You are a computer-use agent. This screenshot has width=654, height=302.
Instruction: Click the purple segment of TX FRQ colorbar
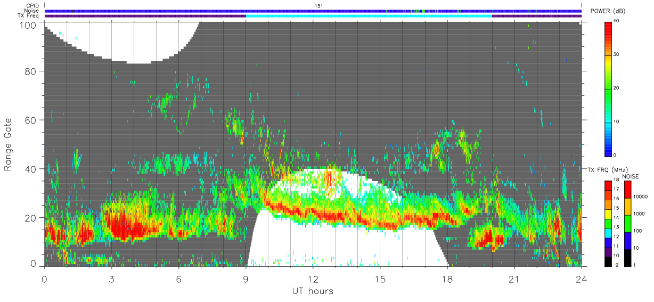(608, 252)
